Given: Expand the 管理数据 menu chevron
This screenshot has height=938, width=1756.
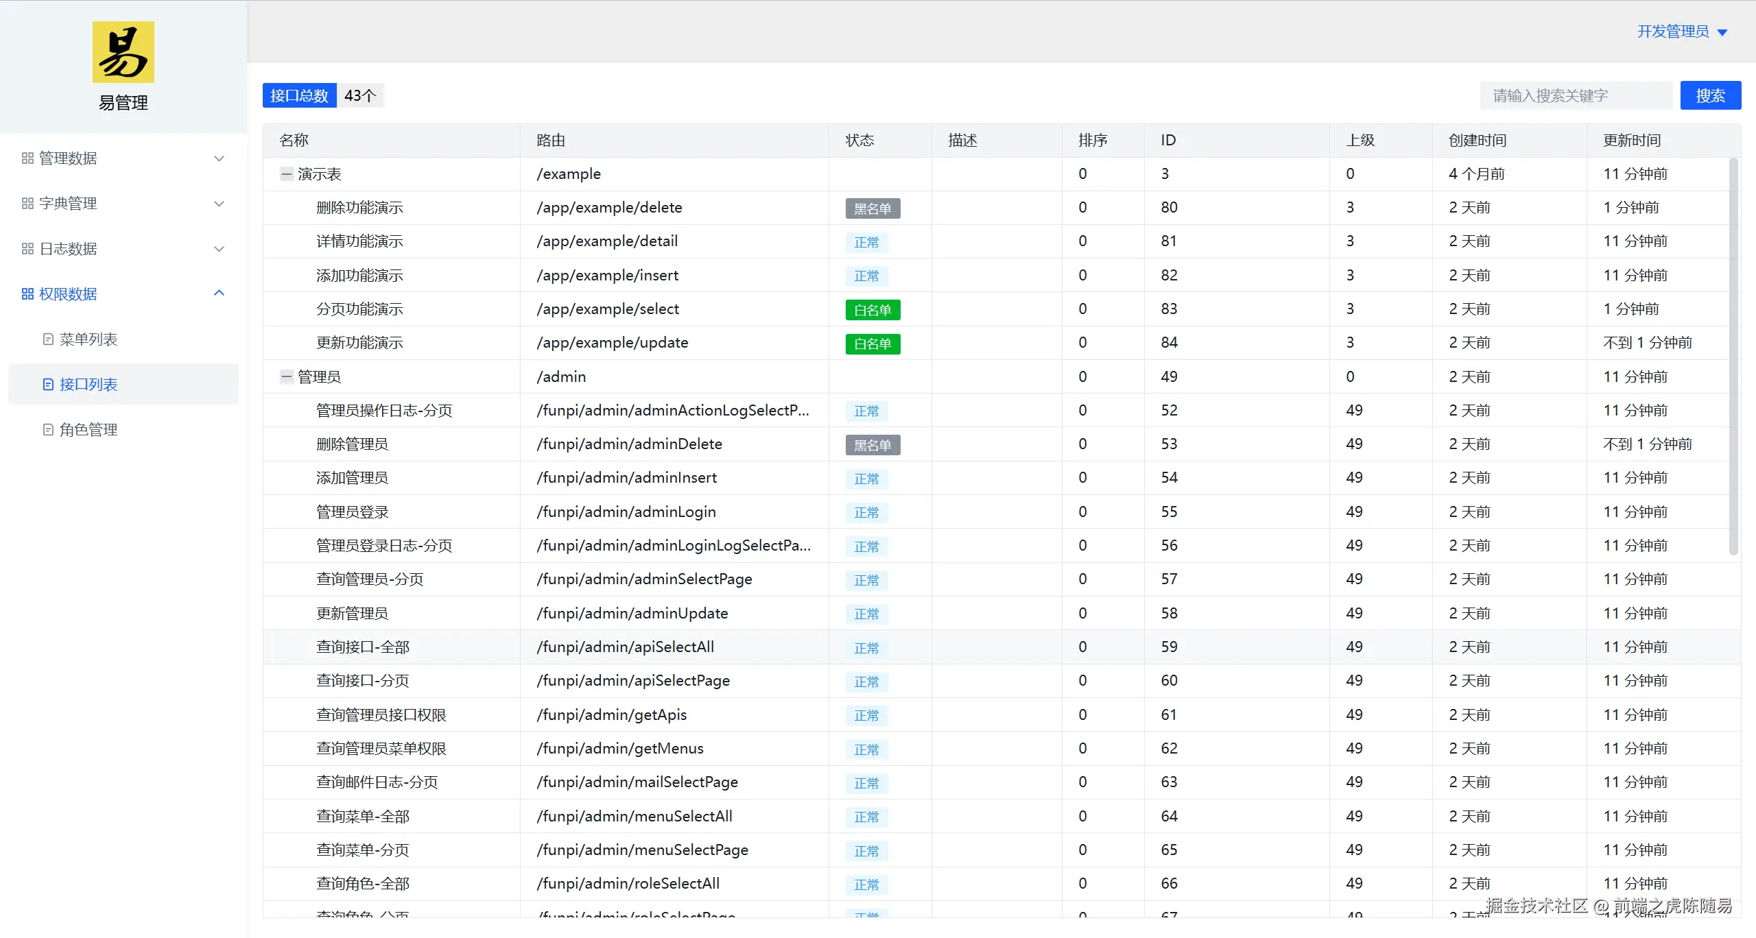Looking at the screenshot, I should [x=219, y=158].
